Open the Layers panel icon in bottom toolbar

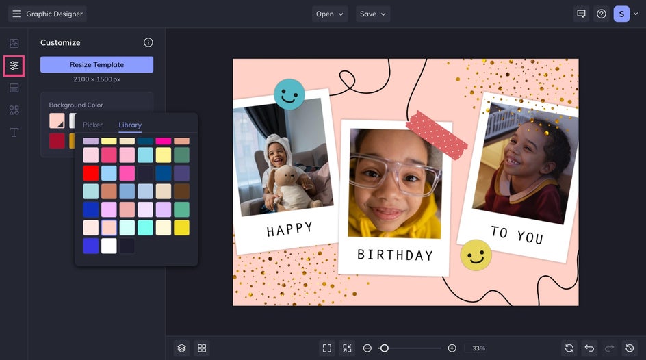(182, 348)
